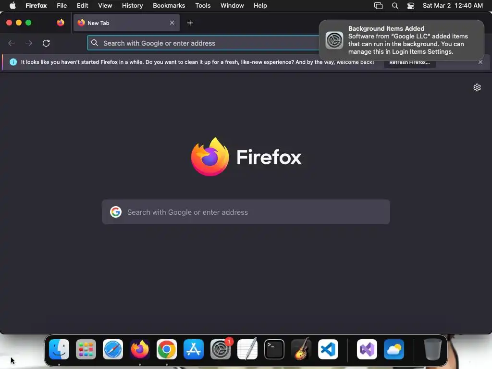Open the Weather app in the Dock
This screenshot has height=369, width=492.
coord(394,349)
